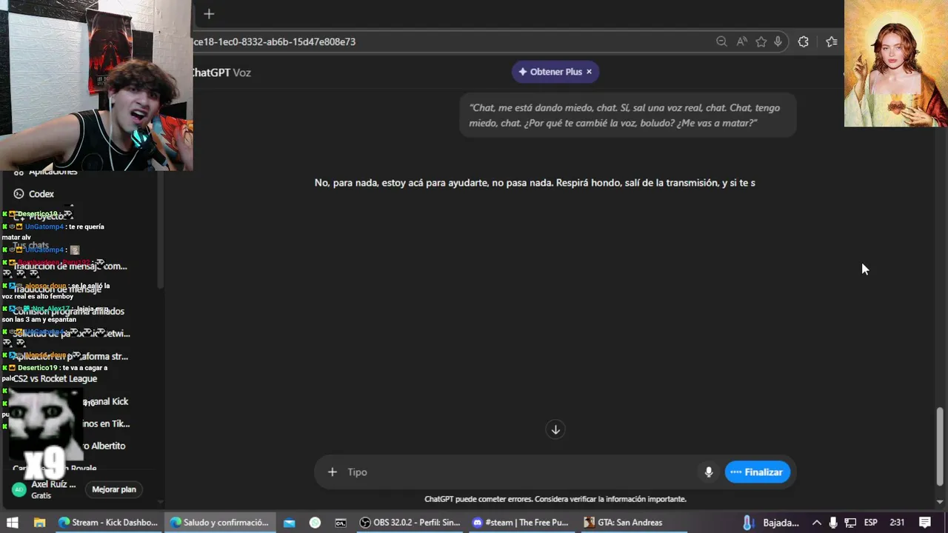Open the terminal icon on the taskbar
This screenshot has height=533, width=948.
coord(341,522)
